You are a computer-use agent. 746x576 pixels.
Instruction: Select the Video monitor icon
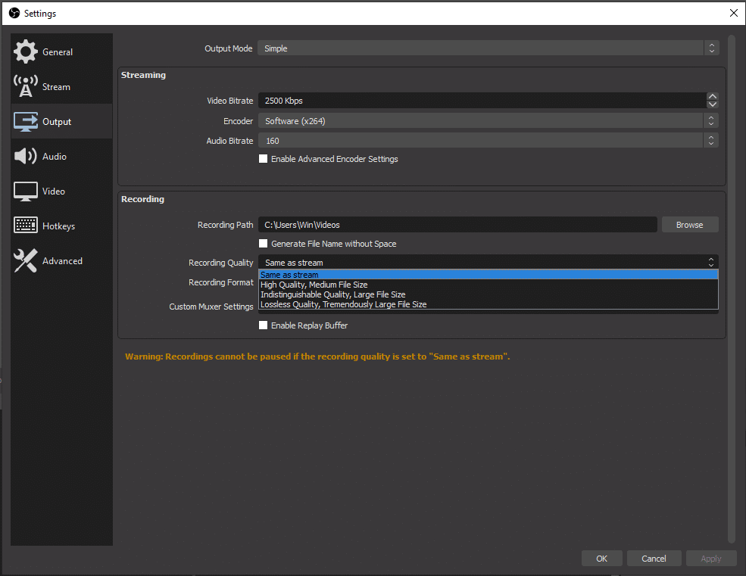click(26, 191)
